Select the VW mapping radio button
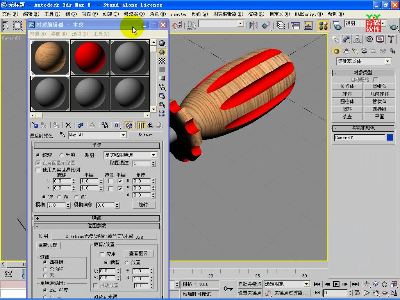The height and width of the screenshot is (300, 400). (x=59, y=197)
